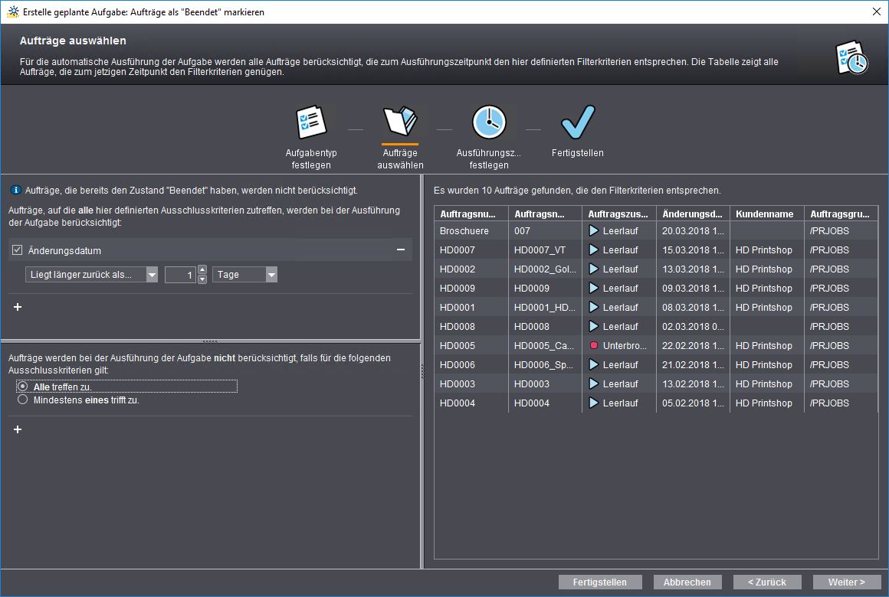Viewport: 889px width, 597px height.
Task: Jump to the Fertigstellen checkmark step icon
Action: [x=578, y=122]
